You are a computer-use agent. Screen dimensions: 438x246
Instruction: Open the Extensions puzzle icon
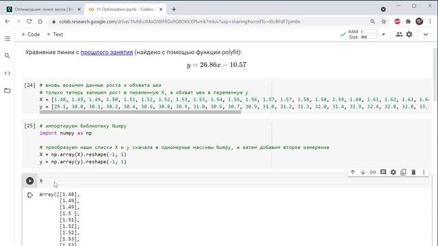(x=408, y=21)
